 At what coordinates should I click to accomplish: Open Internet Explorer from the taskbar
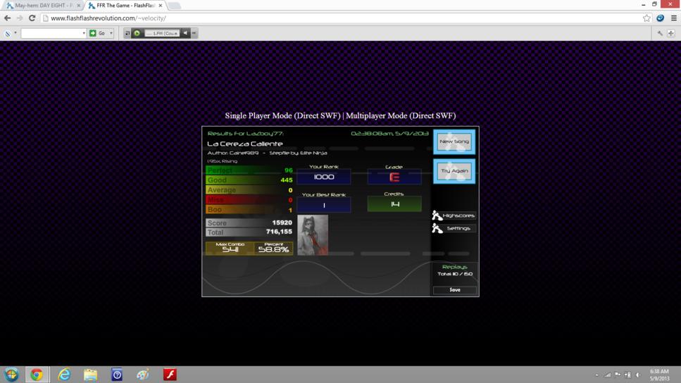click(x=64, y=375)
